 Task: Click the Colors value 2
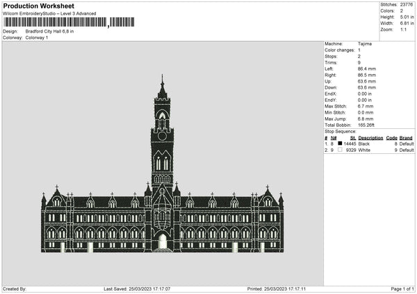(x=402, y=11)
